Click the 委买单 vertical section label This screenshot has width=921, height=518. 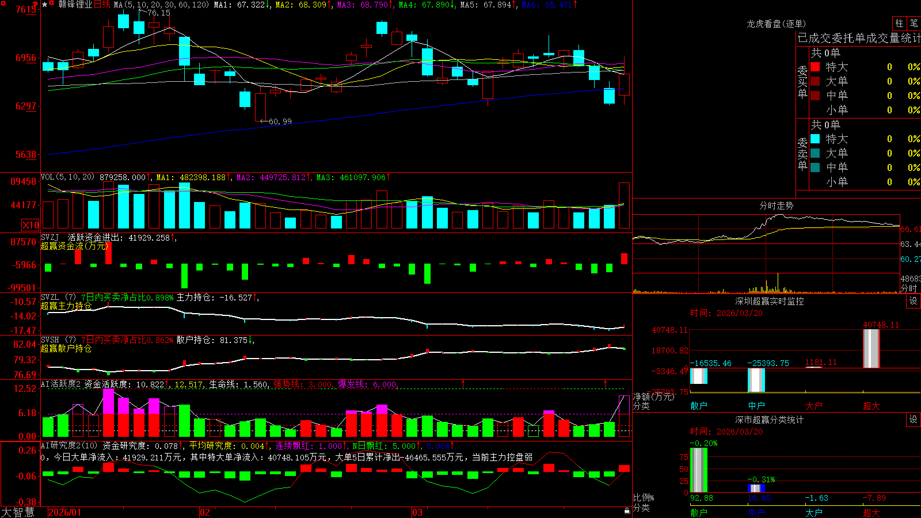[802, 82]
